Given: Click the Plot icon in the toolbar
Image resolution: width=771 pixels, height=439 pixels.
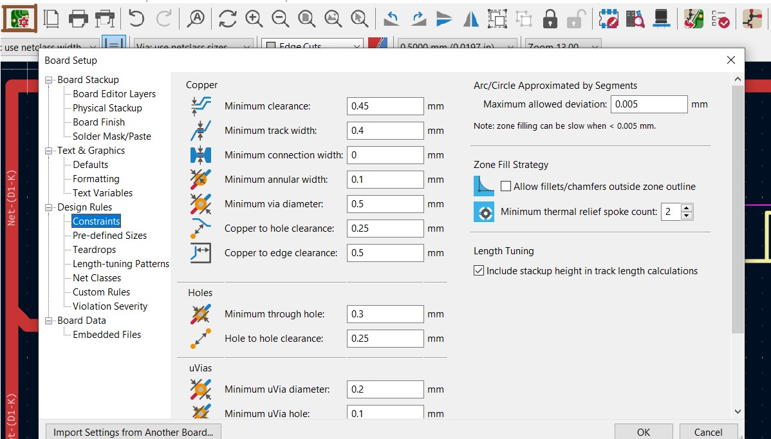Looking at the screenshot, I should [x=105, y=19].
